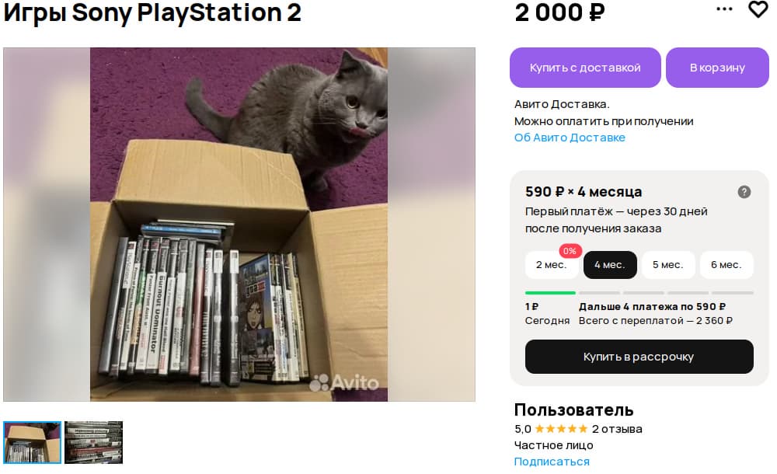Select the first photo thumbnail with box

pyautogui.click(x=32, y=442)
